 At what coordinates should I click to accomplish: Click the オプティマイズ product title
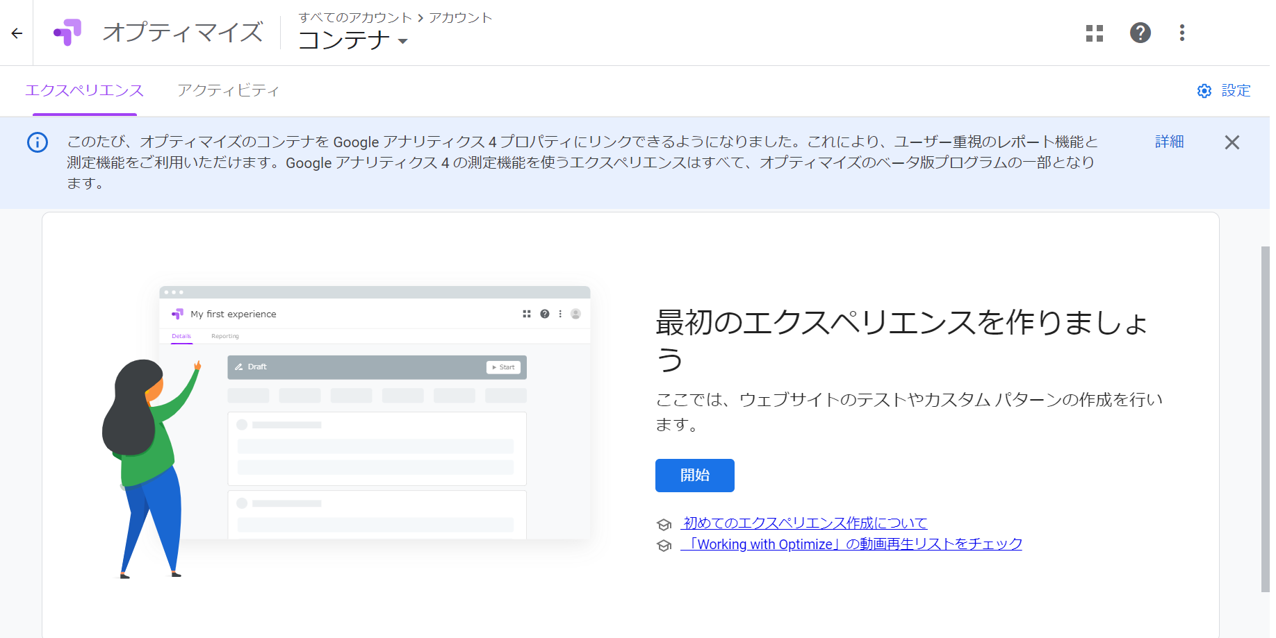tap(183, 33)
